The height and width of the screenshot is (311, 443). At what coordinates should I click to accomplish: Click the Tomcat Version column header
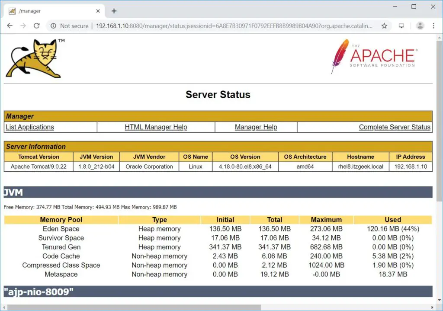pyautogui.click(x=39, y=157)
